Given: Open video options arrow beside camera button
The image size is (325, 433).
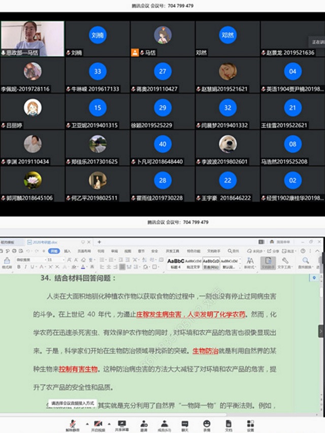Looking at the screenshot, I should pos(109,424).
